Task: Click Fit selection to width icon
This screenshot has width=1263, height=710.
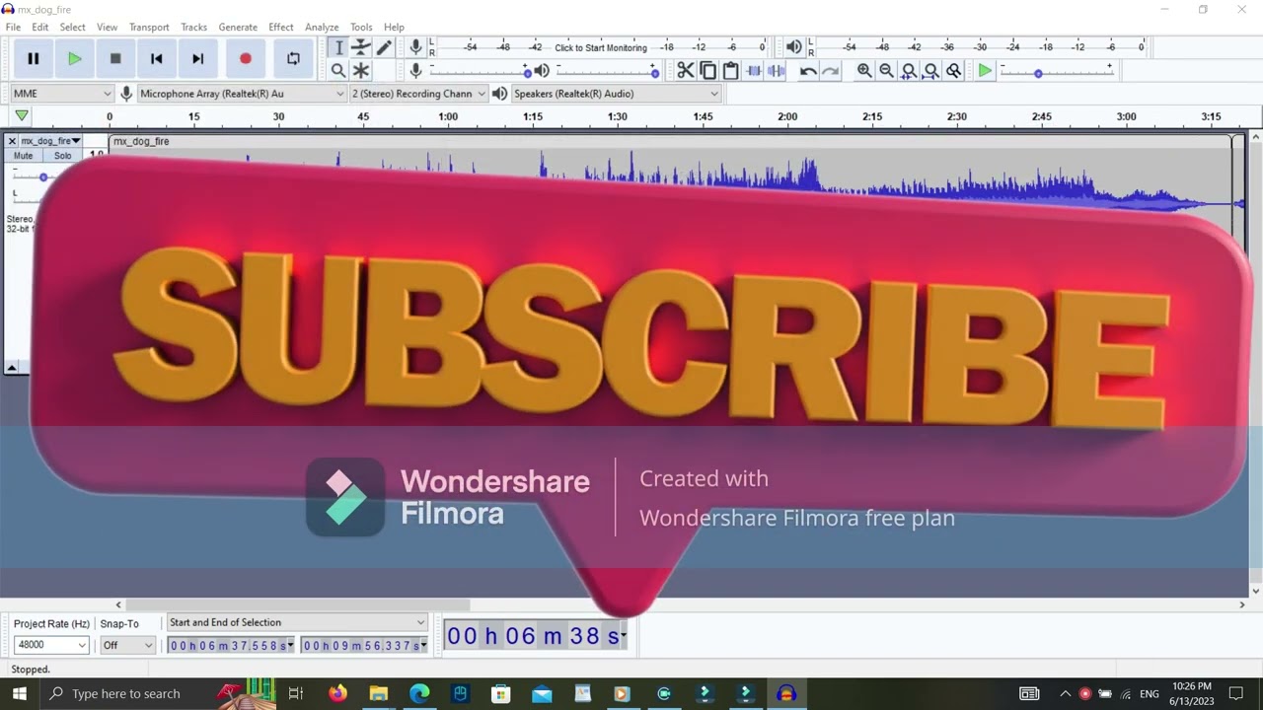Action: pyautogui.click(x=909, y=70)
